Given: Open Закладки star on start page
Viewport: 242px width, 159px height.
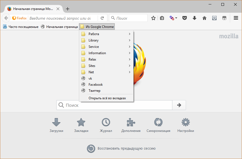Looking at the screenshot, I should [x=81, y=125].
